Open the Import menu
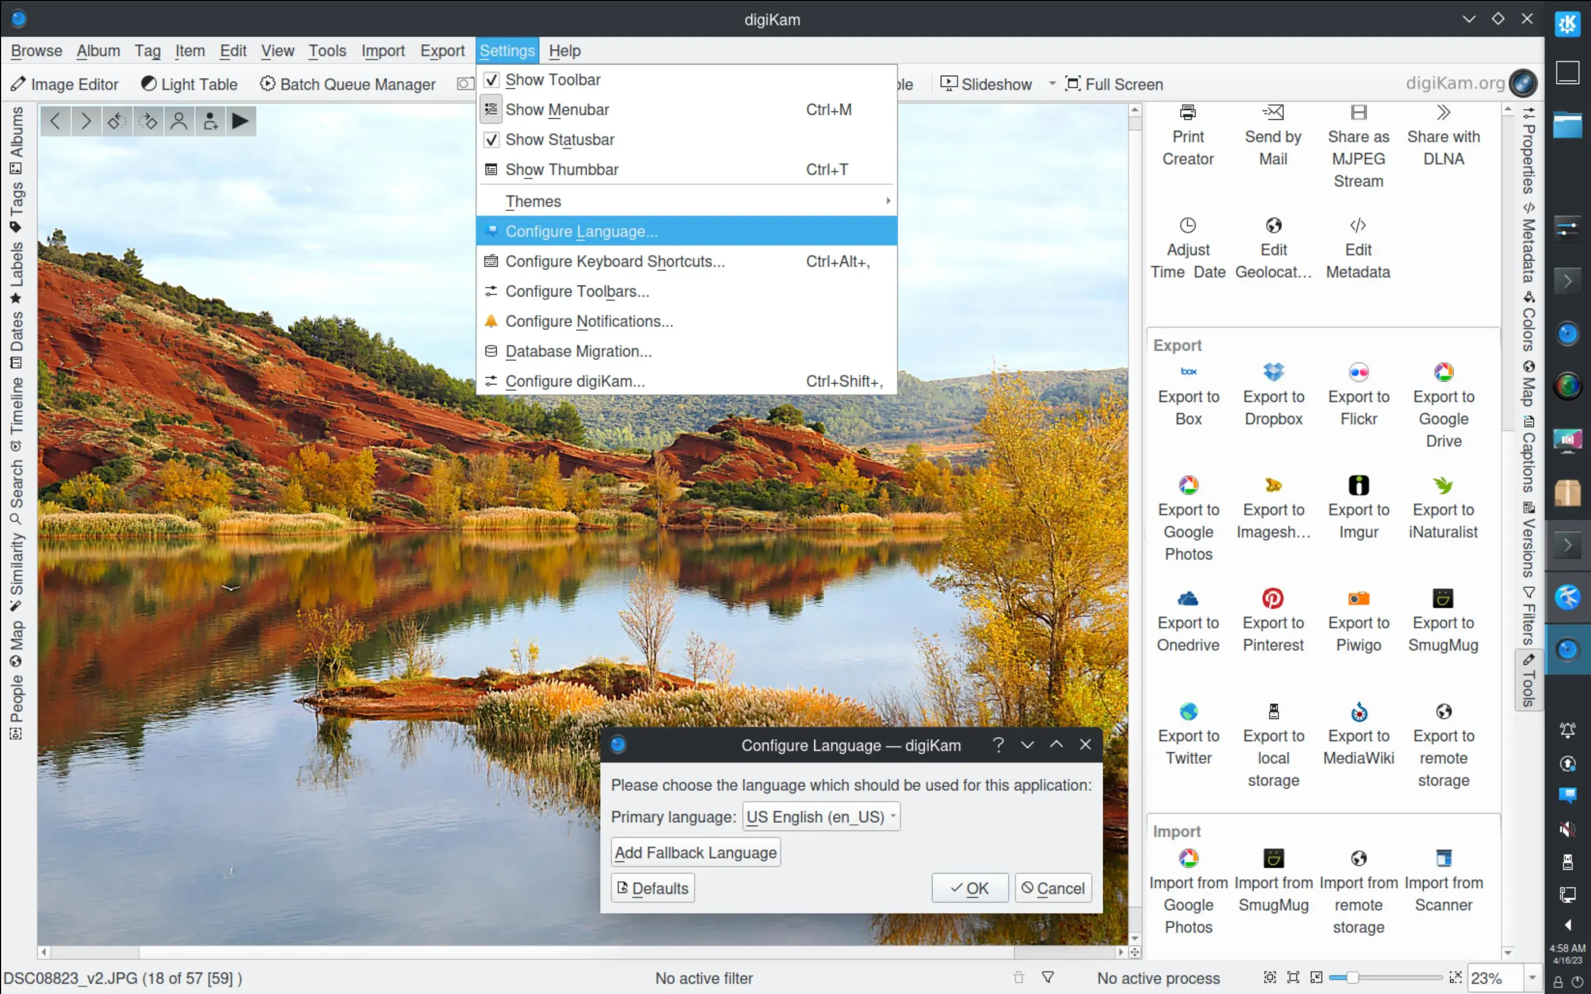 (383, 51)
